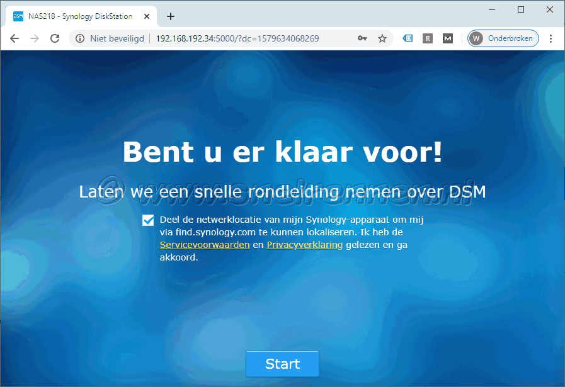
Task: Click the saved password key icon
Action: (x=362, y=38)
